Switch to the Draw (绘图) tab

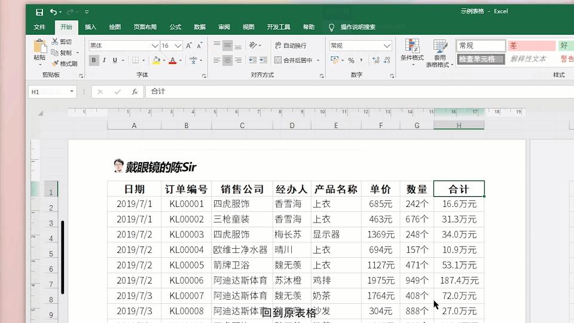click(115, 27)
